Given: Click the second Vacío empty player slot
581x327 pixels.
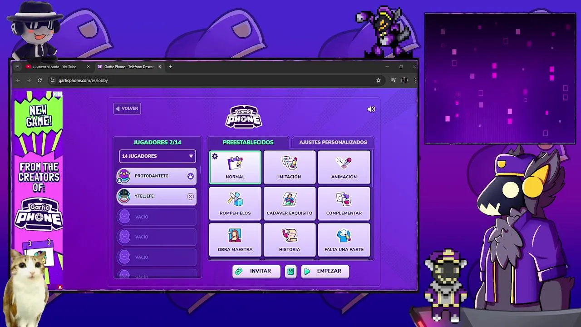Looking at the screenshot, I should [x=157, y=237].
